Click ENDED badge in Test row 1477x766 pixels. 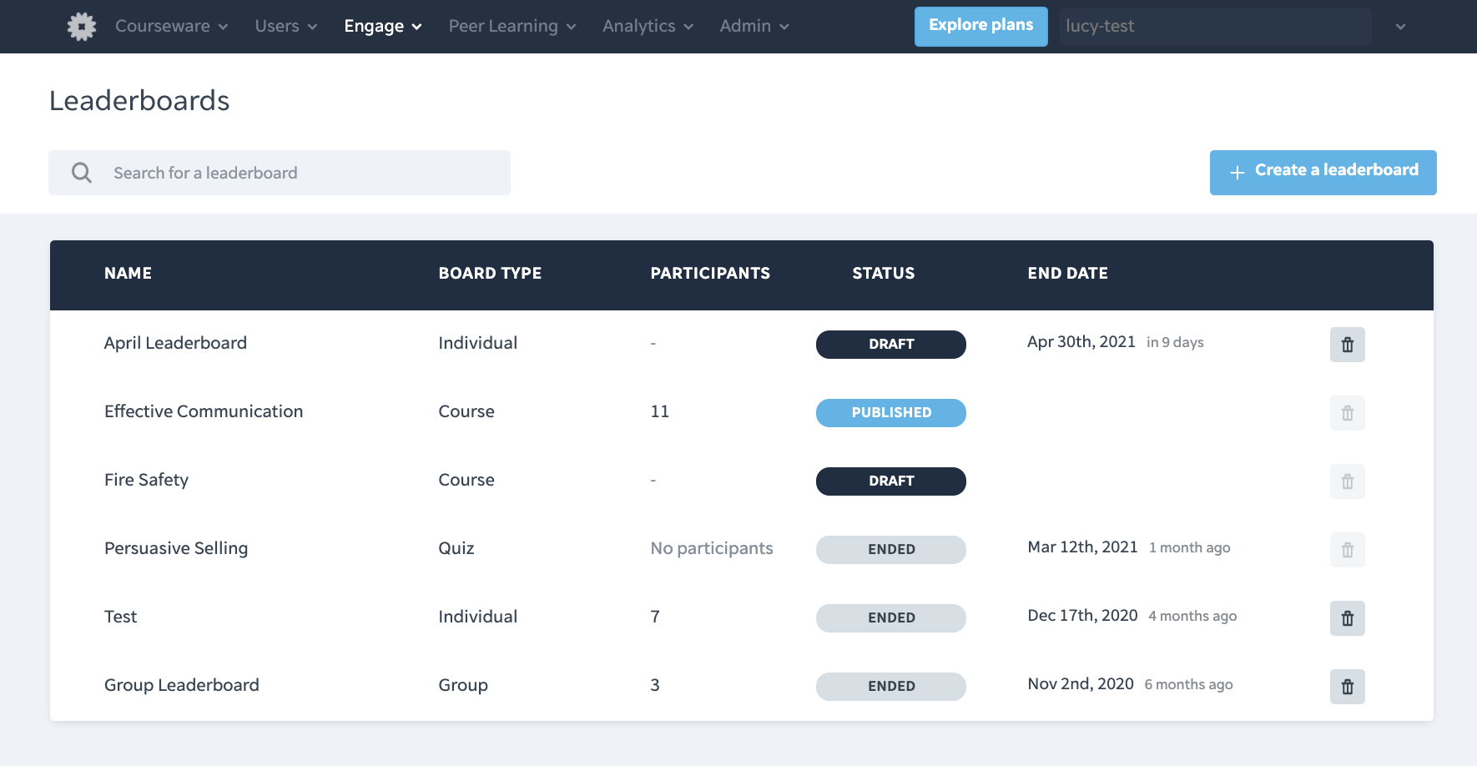coord(891,618)
